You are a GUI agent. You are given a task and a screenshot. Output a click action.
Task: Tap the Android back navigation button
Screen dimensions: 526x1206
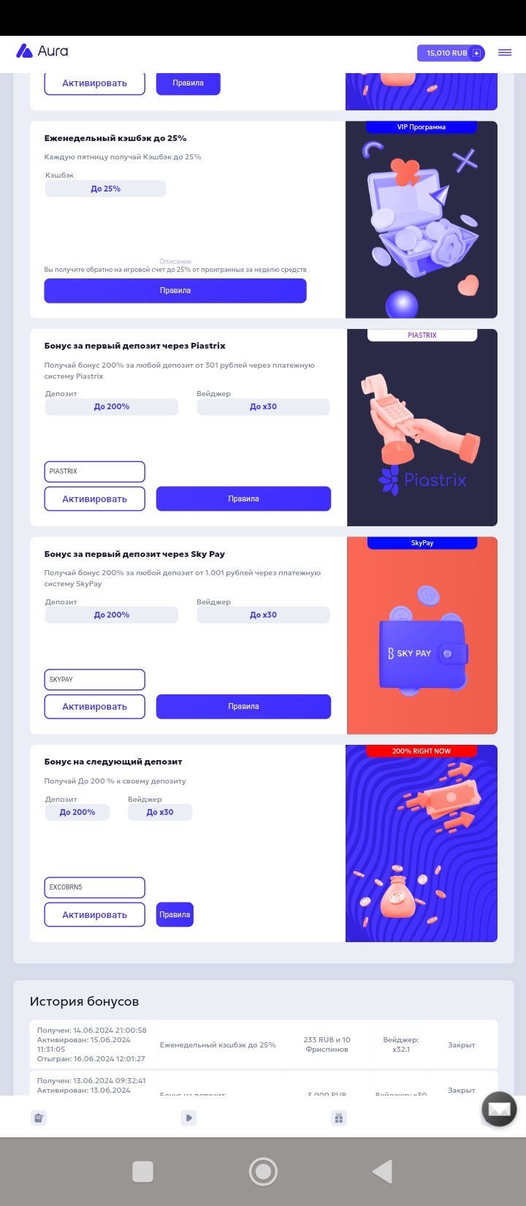[x=382, y=1172]
